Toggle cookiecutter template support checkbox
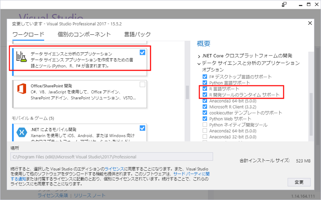 205,113
